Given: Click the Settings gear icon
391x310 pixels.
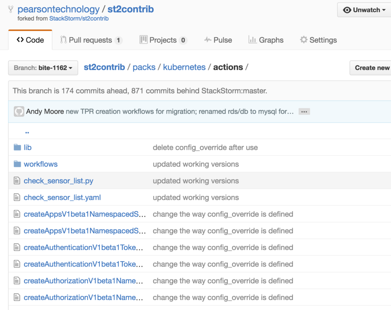Looking at the screenshot, I should tap(304, 40).
